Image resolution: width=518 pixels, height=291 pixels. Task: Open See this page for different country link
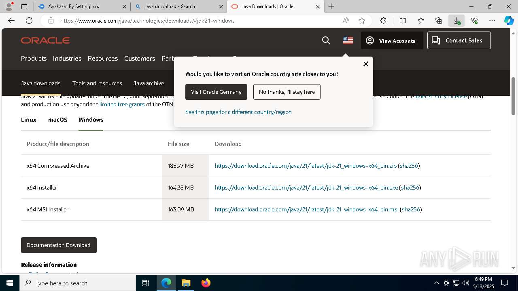(238, 112)
